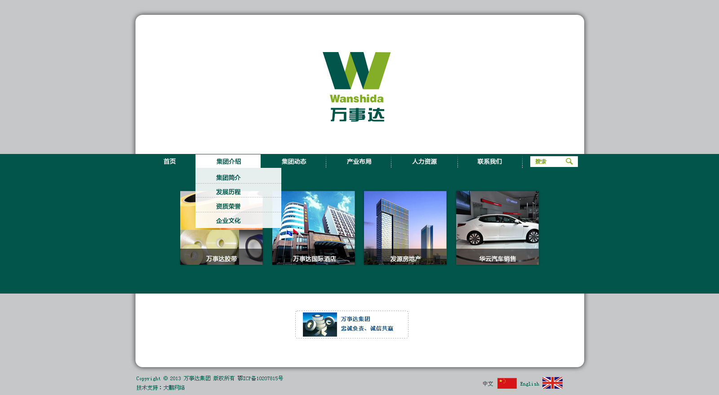The width and height of the screenshot is (719, 395).
Task: Click the 鄂ICP备10207815号 text
Action: pos(260,378)
